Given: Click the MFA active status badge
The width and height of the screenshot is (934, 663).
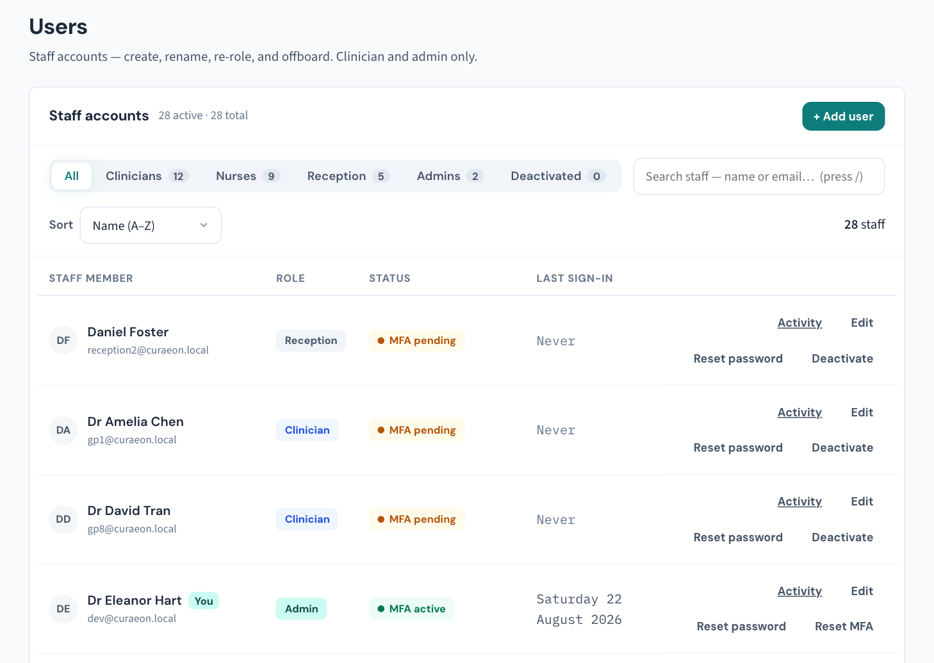Looking at the screenshot, I should pyautogui.click(x=411, y=609).
